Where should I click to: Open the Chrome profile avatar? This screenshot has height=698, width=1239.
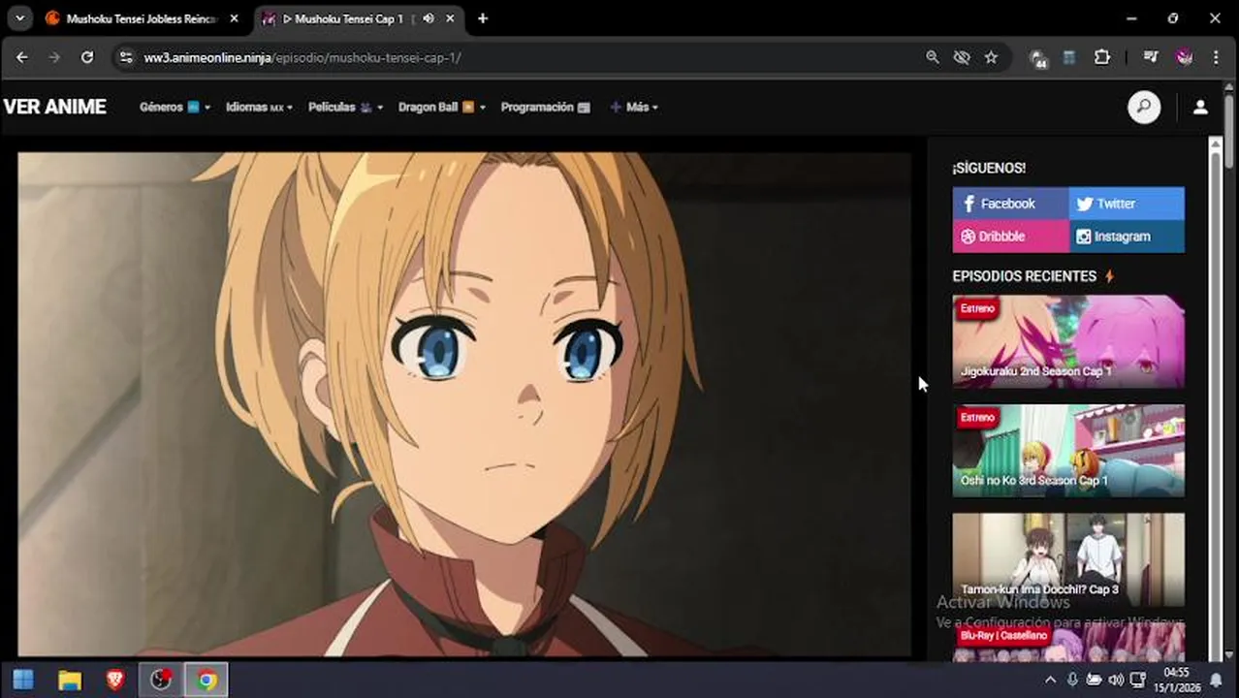point(1184,57)
